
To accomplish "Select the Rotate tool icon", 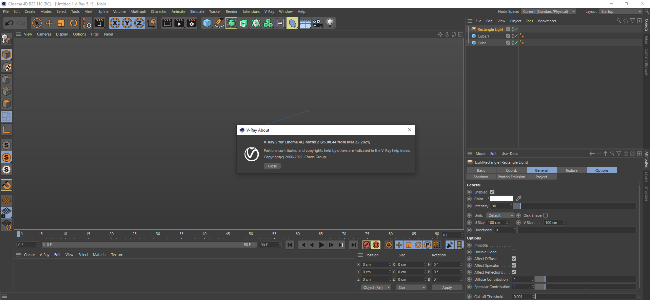I will click(x=74, y=23).
